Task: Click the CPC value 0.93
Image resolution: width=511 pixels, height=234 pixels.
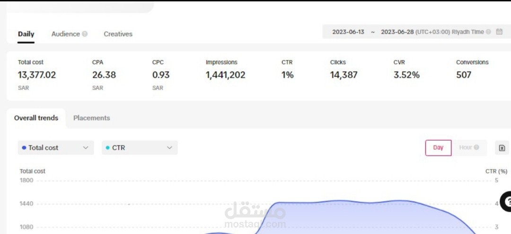Action: click(x=161, y=75)
